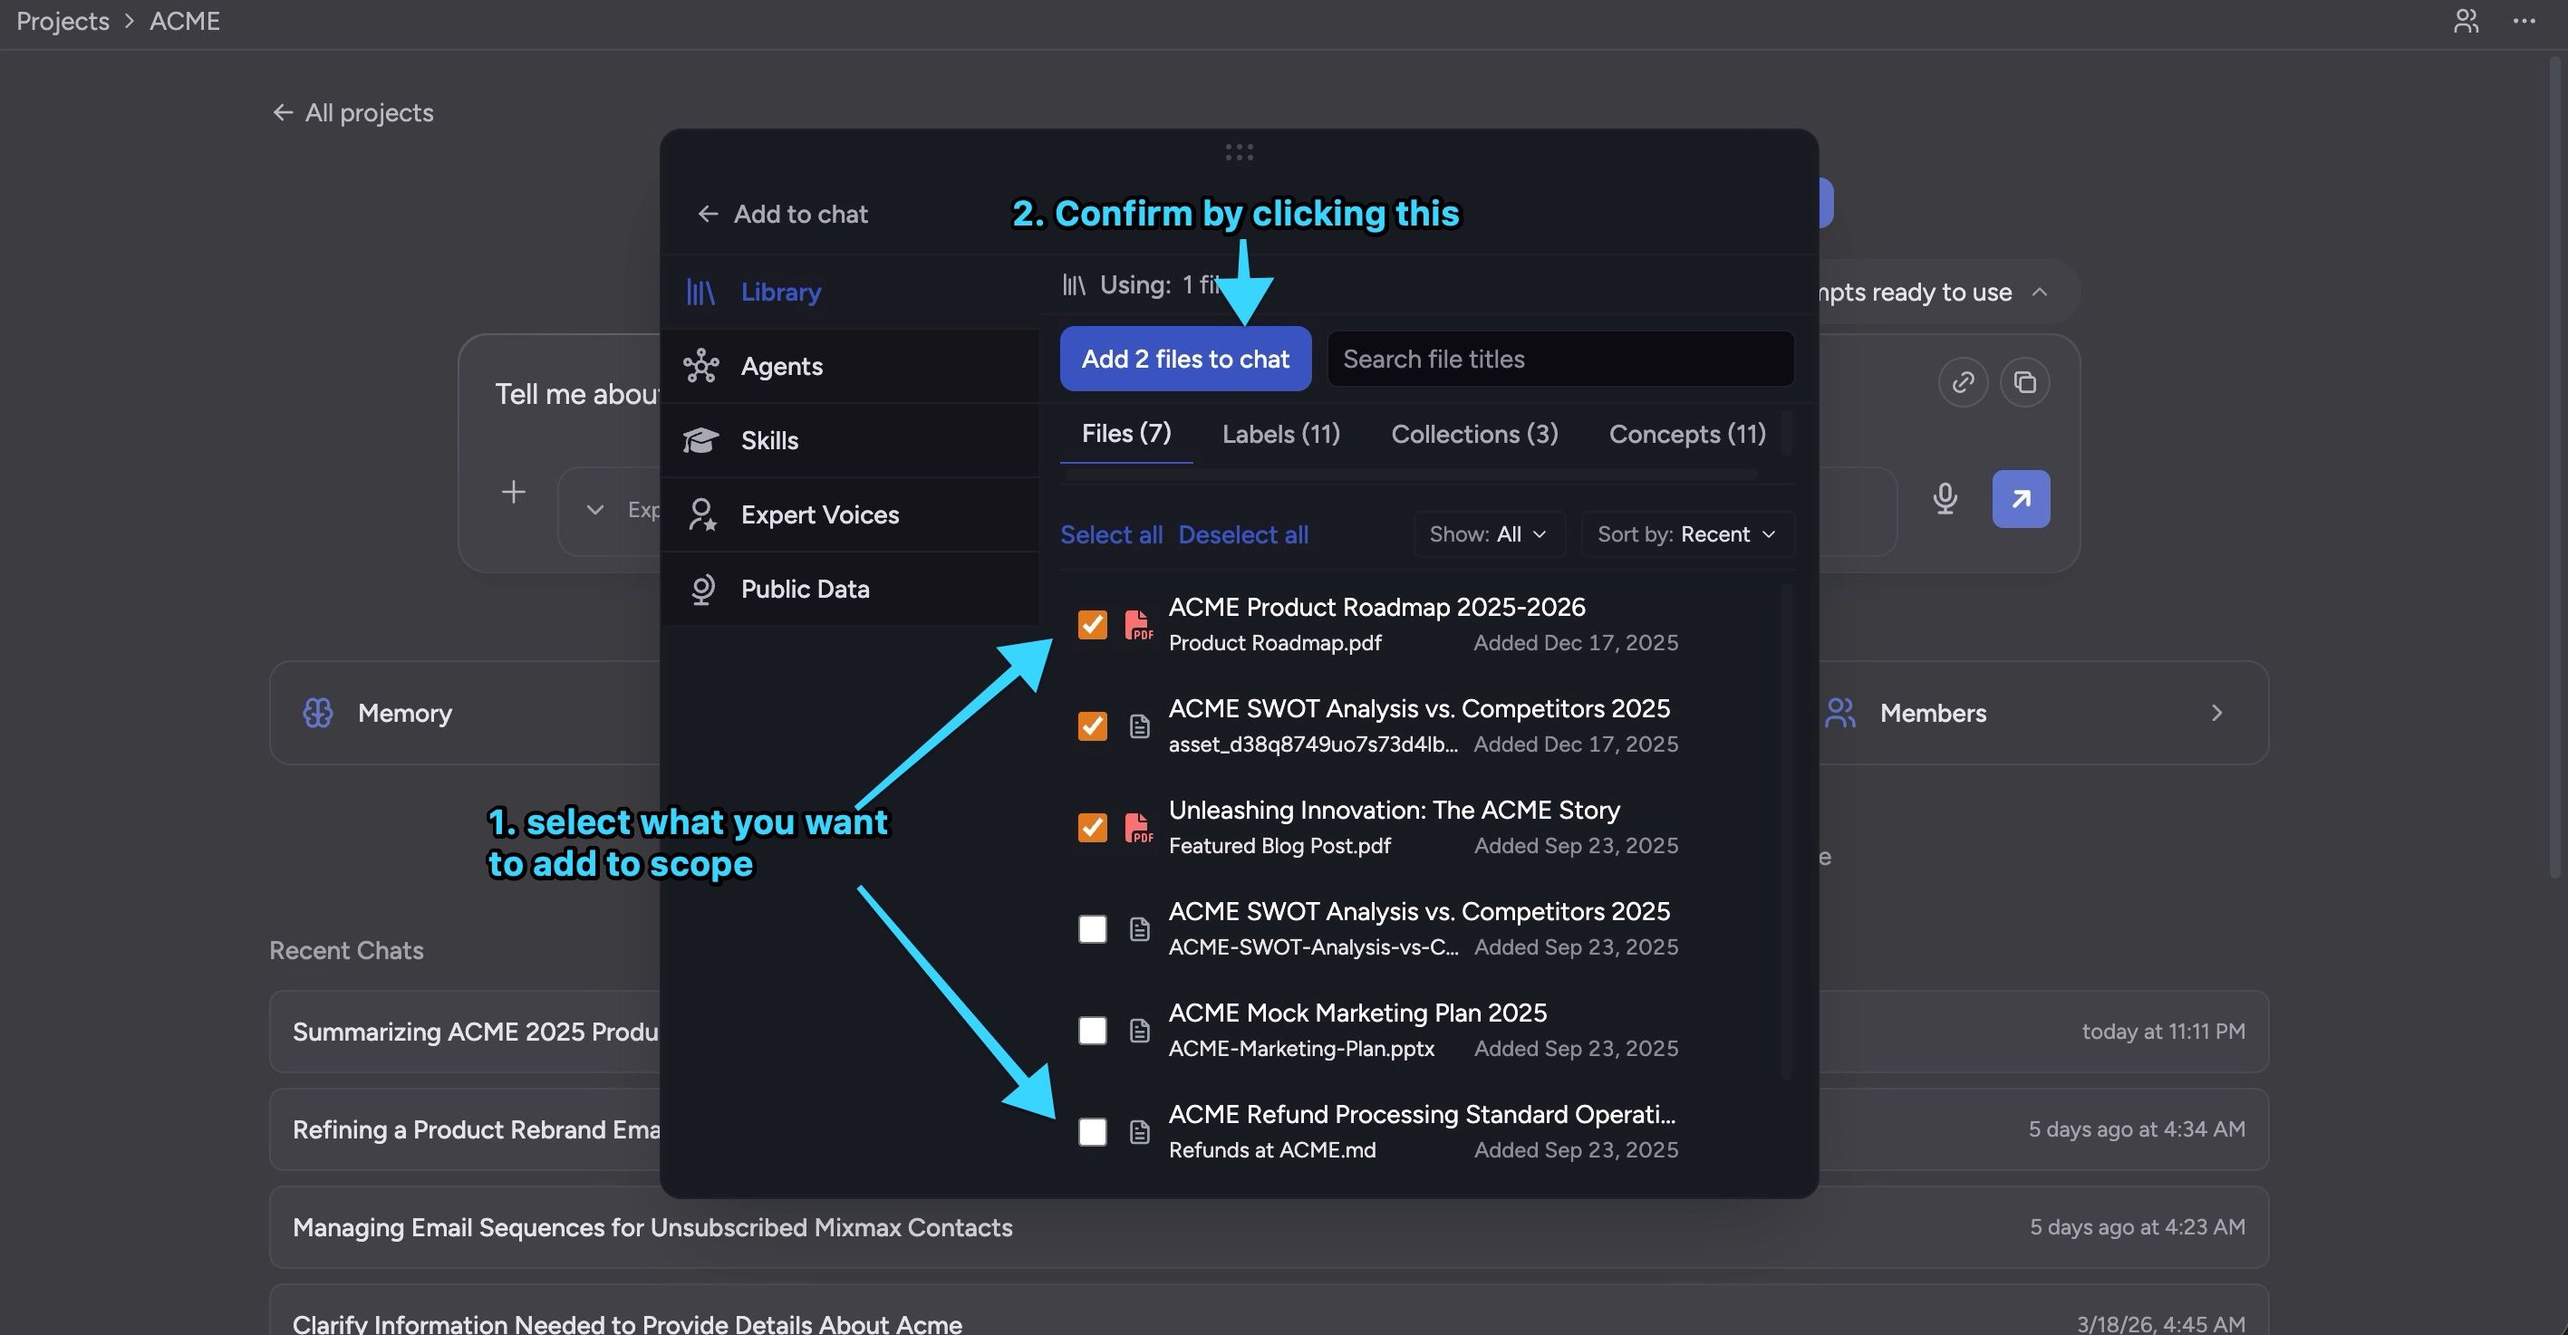This screenshot has height=1335, width=2568.
Task: Click the Memory brain icon
Action: pyautogui.click(x=318, y=714)
